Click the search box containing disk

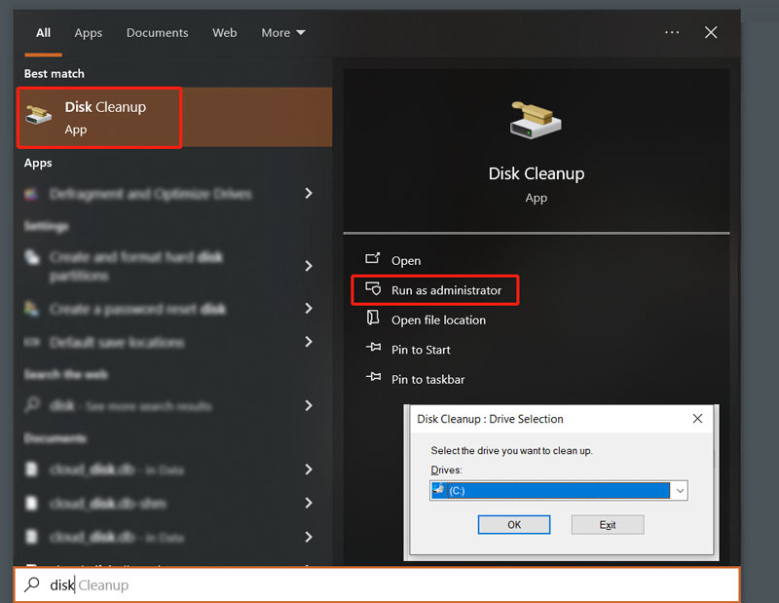point(377,585)
